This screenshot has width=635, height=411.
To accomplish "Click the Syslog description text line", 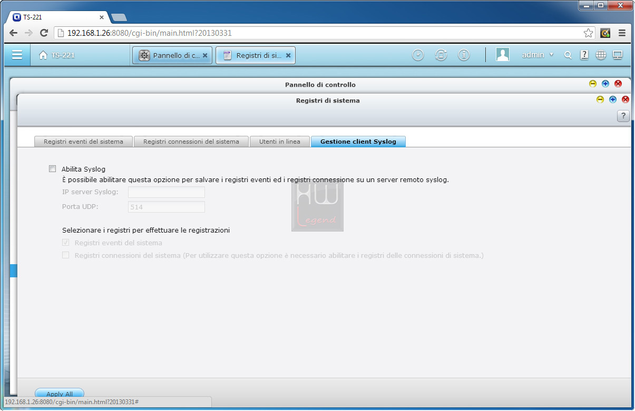I will tap(255, 179).
